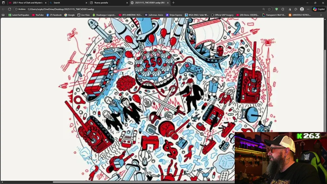Open the tab actions menu icon
Viewport: 327px width, 184px height.
pos(3,3)
